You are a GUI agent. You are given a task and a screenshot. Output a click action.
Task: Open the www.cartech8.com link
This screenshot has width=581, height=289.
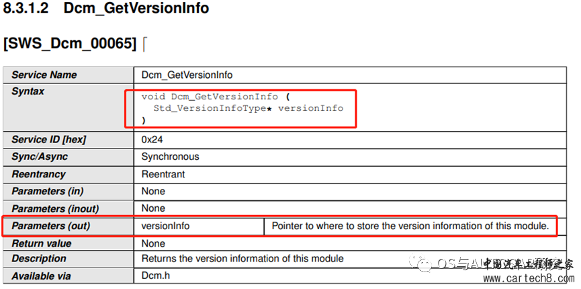(x=529, y=278)
